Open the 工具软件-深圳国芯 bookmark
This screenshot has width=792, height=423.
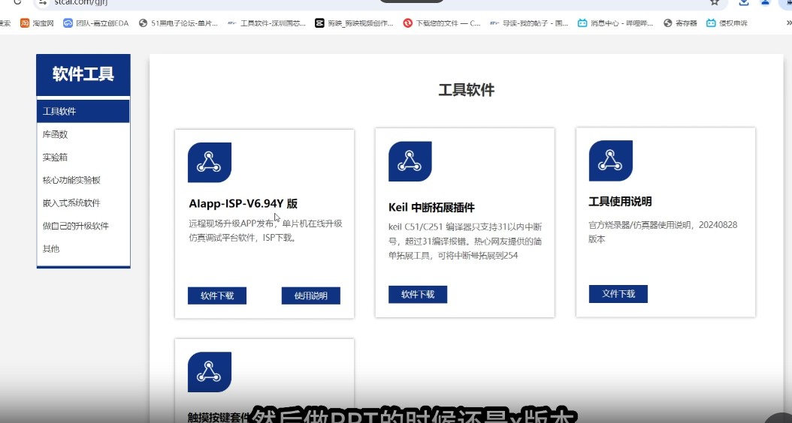click(267, 23)
